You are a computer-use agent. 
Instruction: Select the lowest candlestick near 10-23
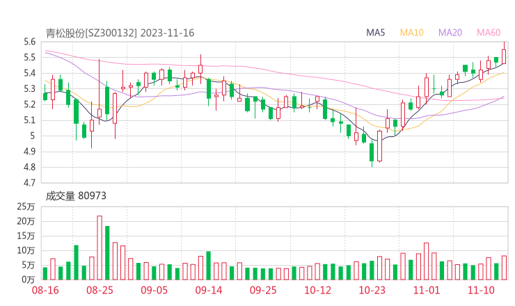click(372, 154)
